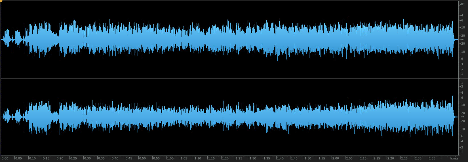Click the 1:35 ruler mark
Image resolution: width=468 pixels, height=162 pixels.
tap(267, 158)
